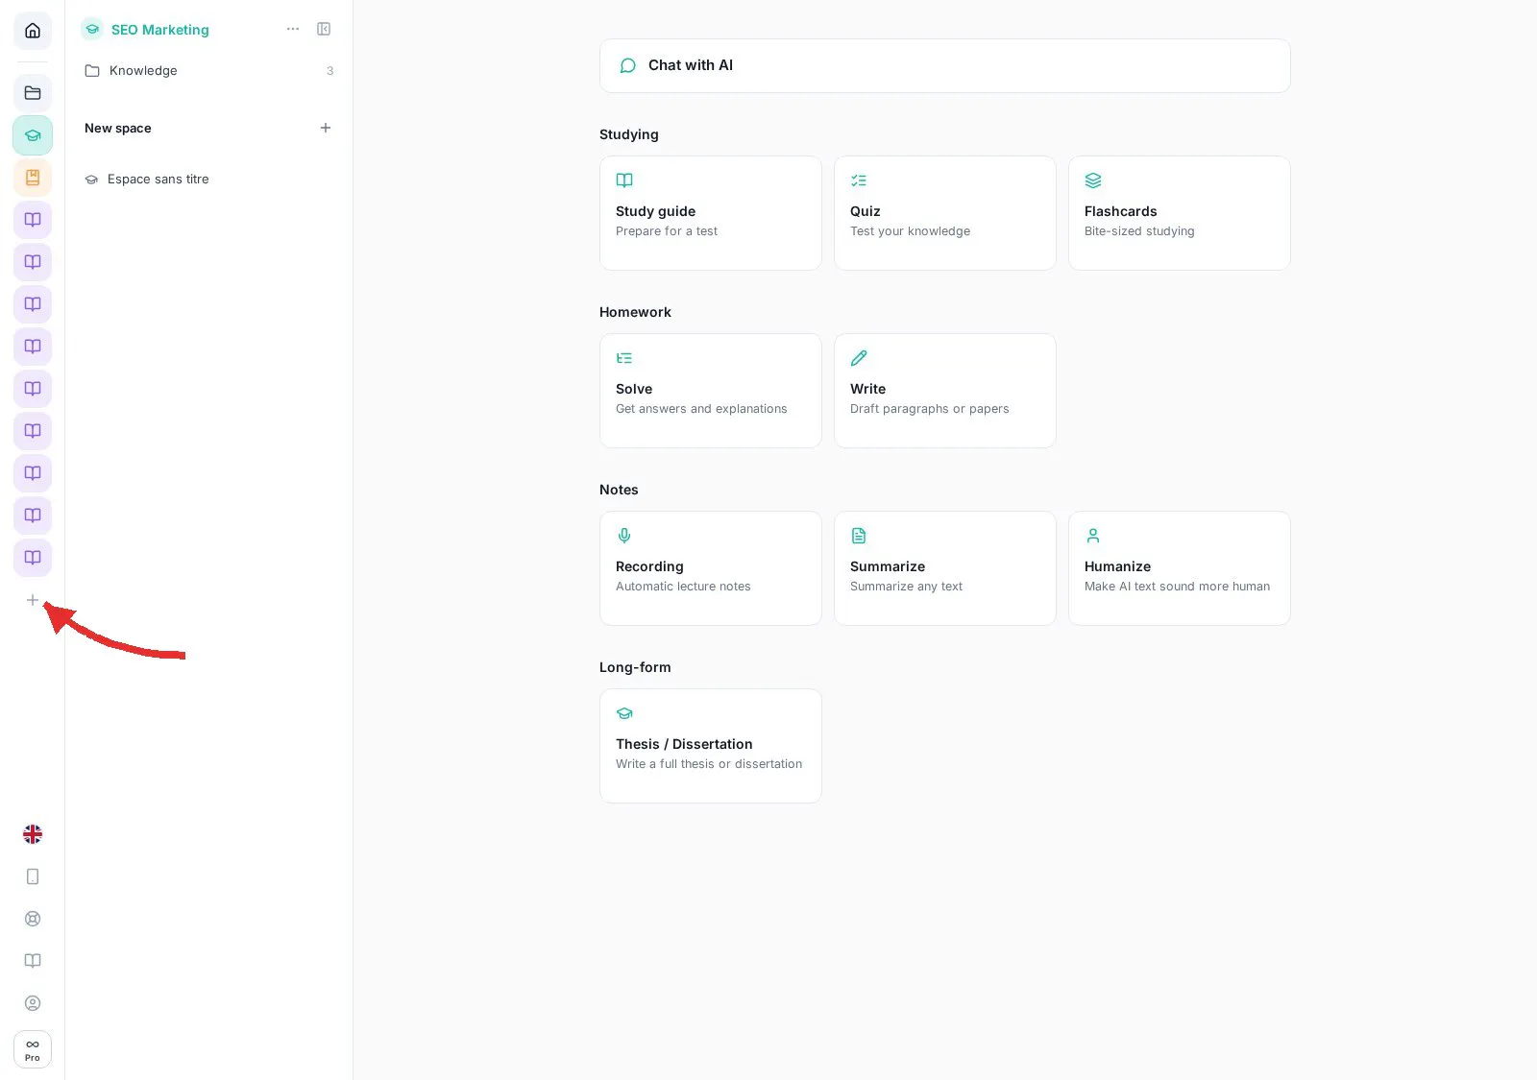Screen dimensions: 1537x1080
Task: Add a new space via sidebar plus icon
Action: pos(33,600)
